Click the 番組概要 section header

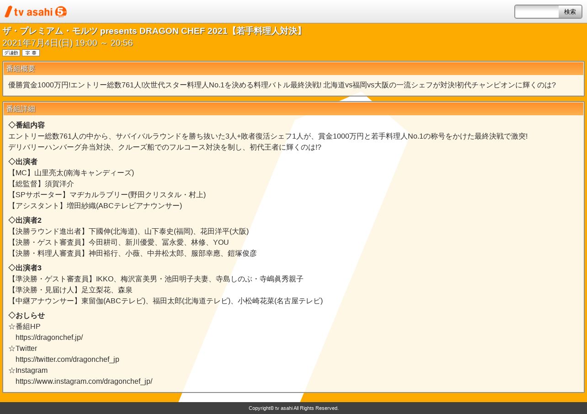click(293, 69)
